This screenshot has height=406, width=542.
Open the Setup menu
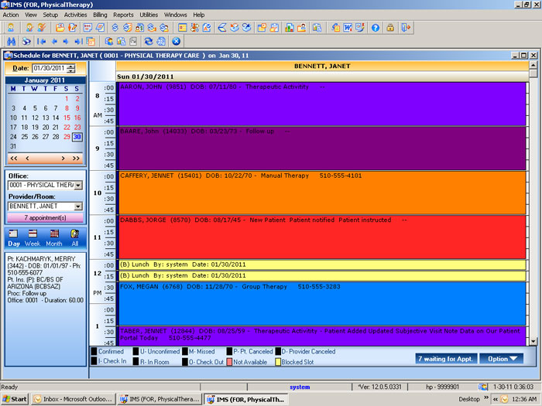coord(50,15)
